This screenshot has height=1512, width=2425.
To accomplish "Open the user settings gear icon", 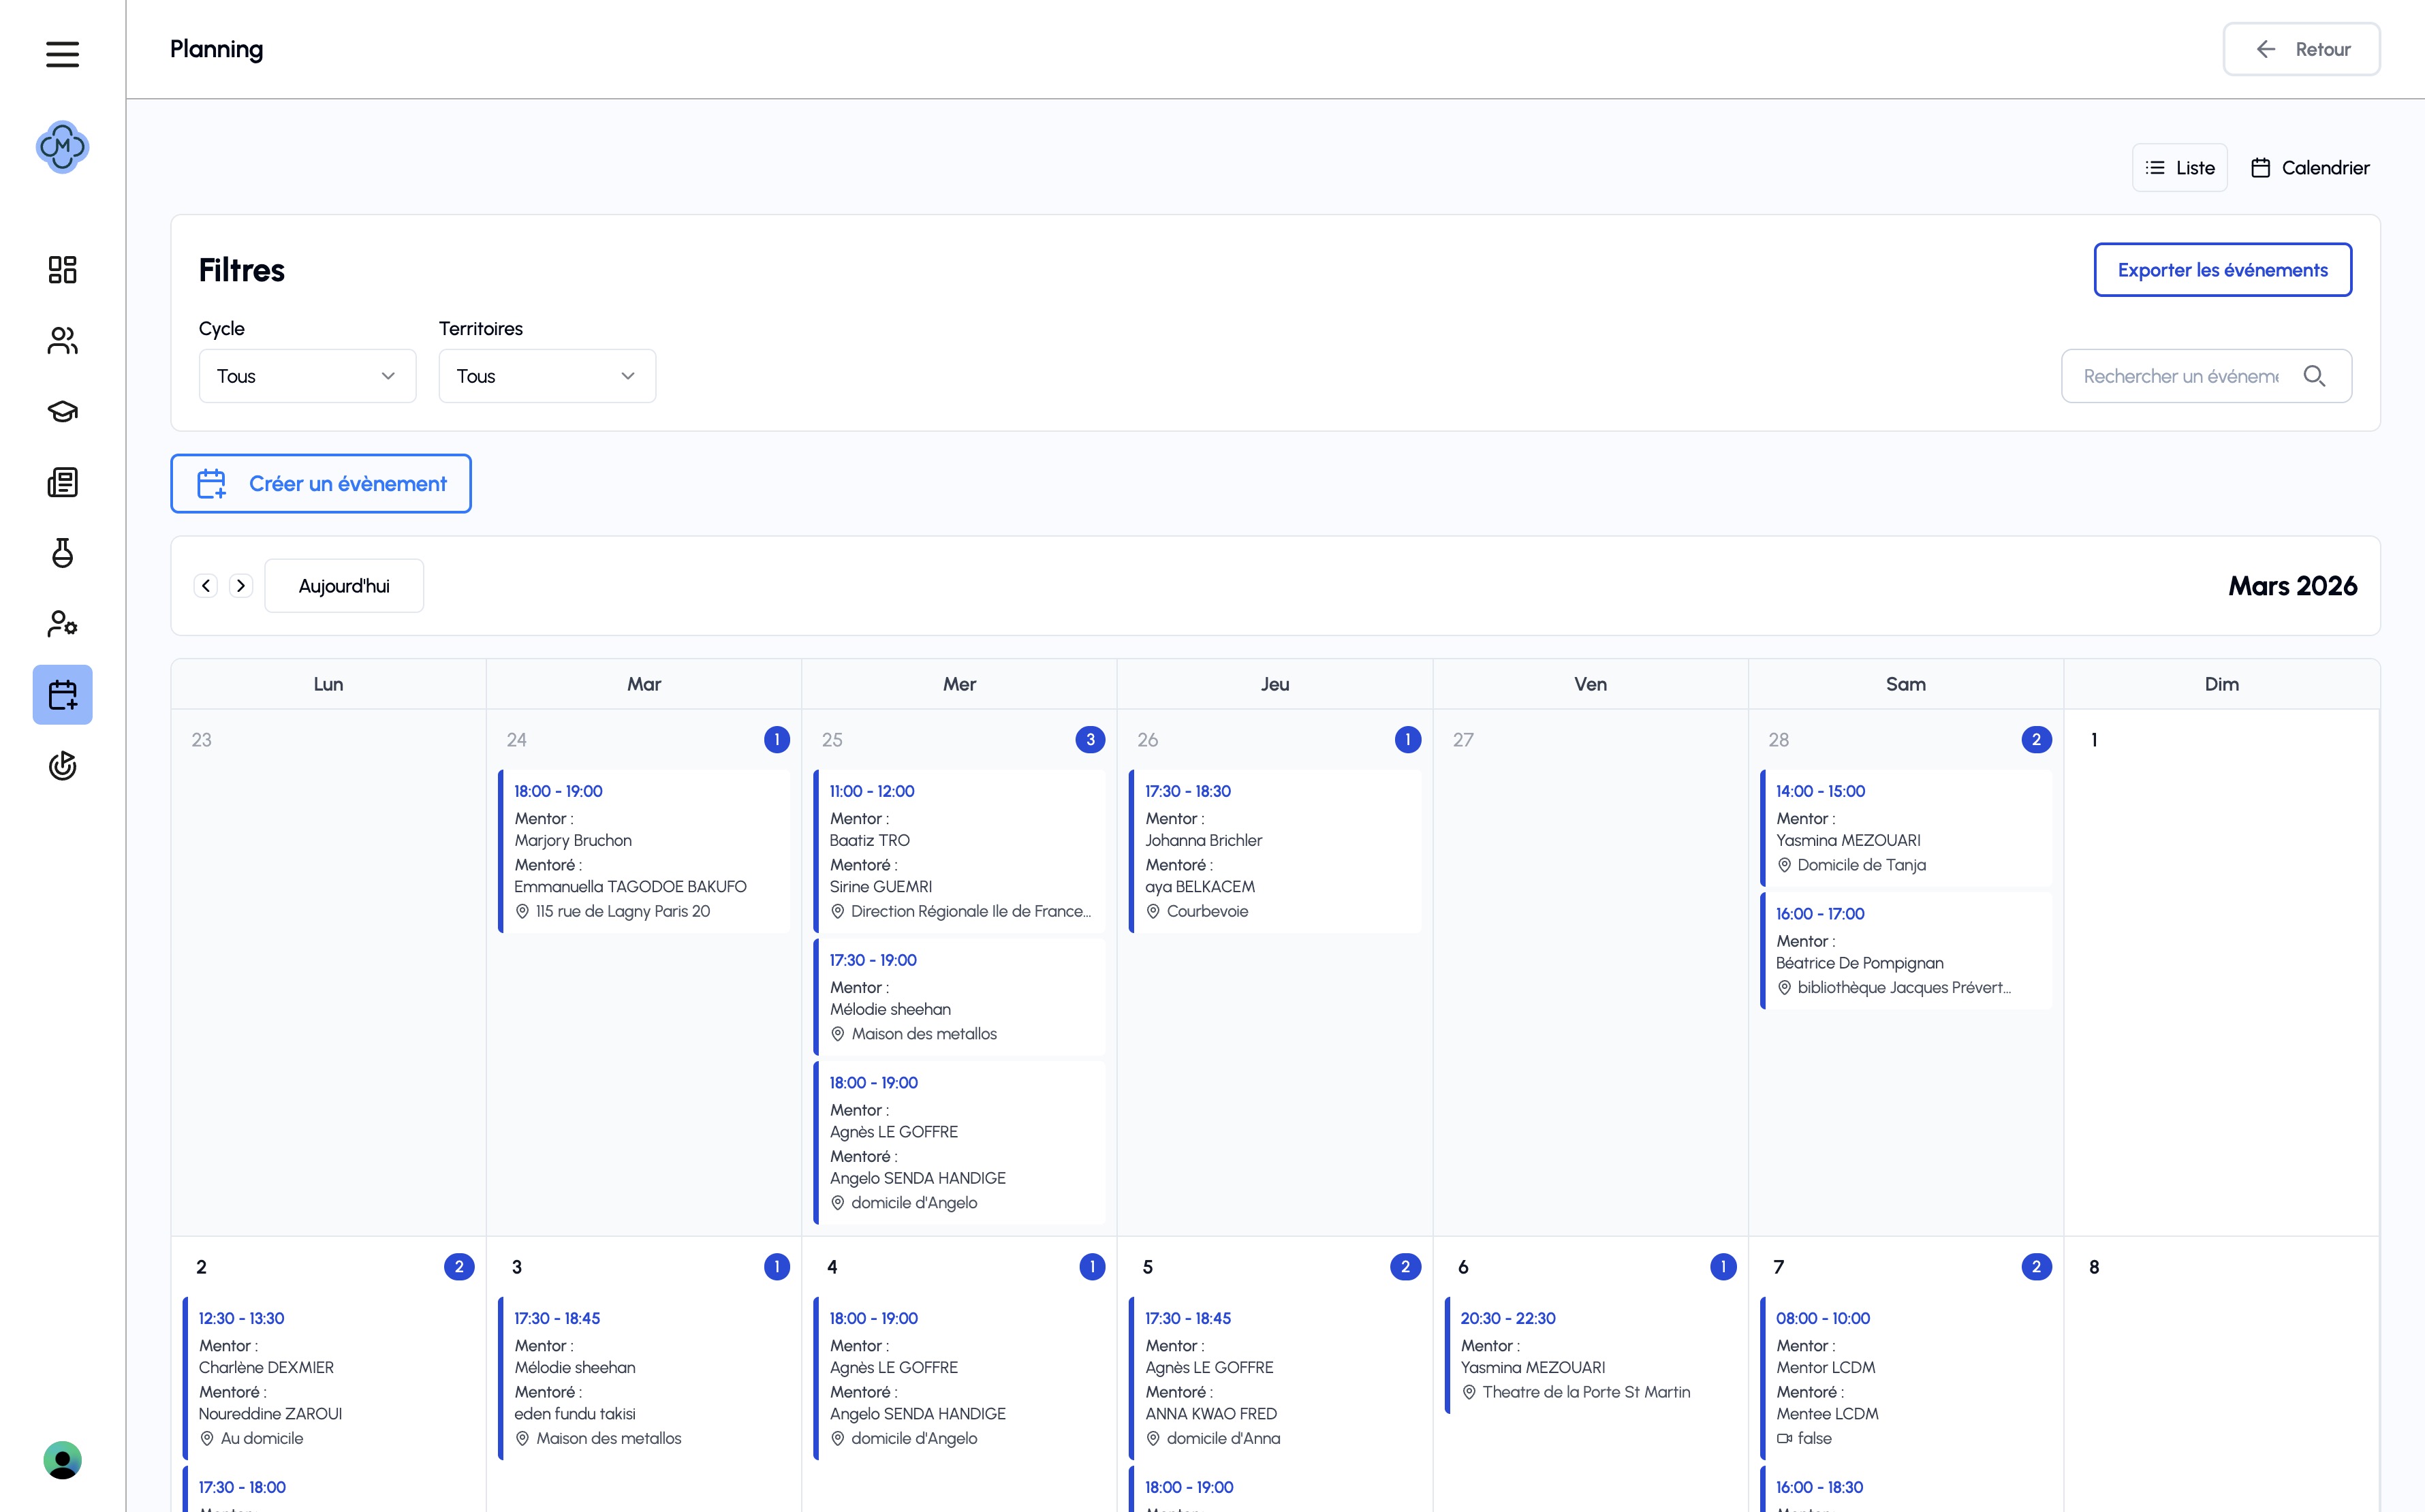I will (x=62, y=624).
